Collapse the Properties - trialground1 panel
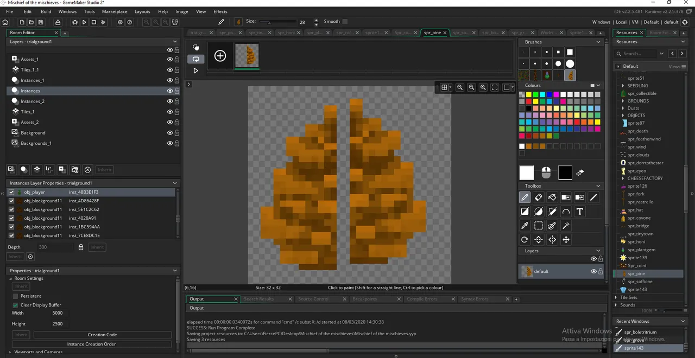Screen dimensions: 695x358 coord(175,271)
